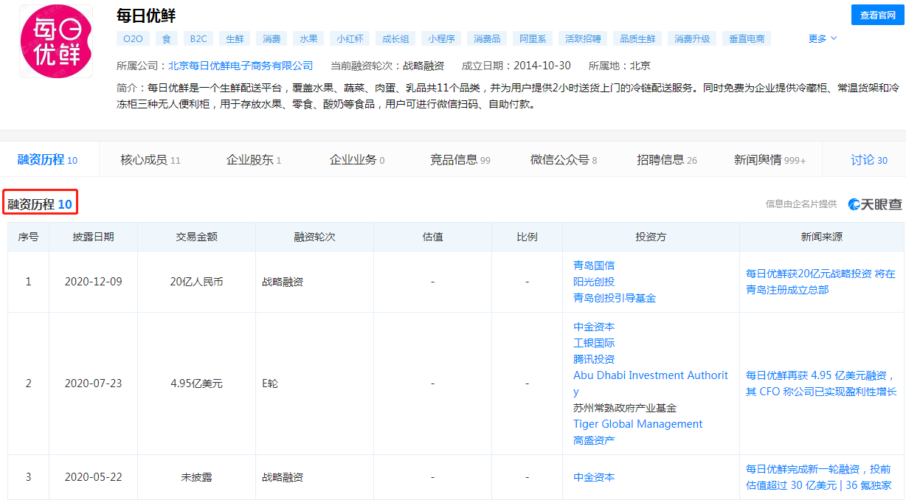Open the 讨论 tab
906x500 pixels.
869,159
